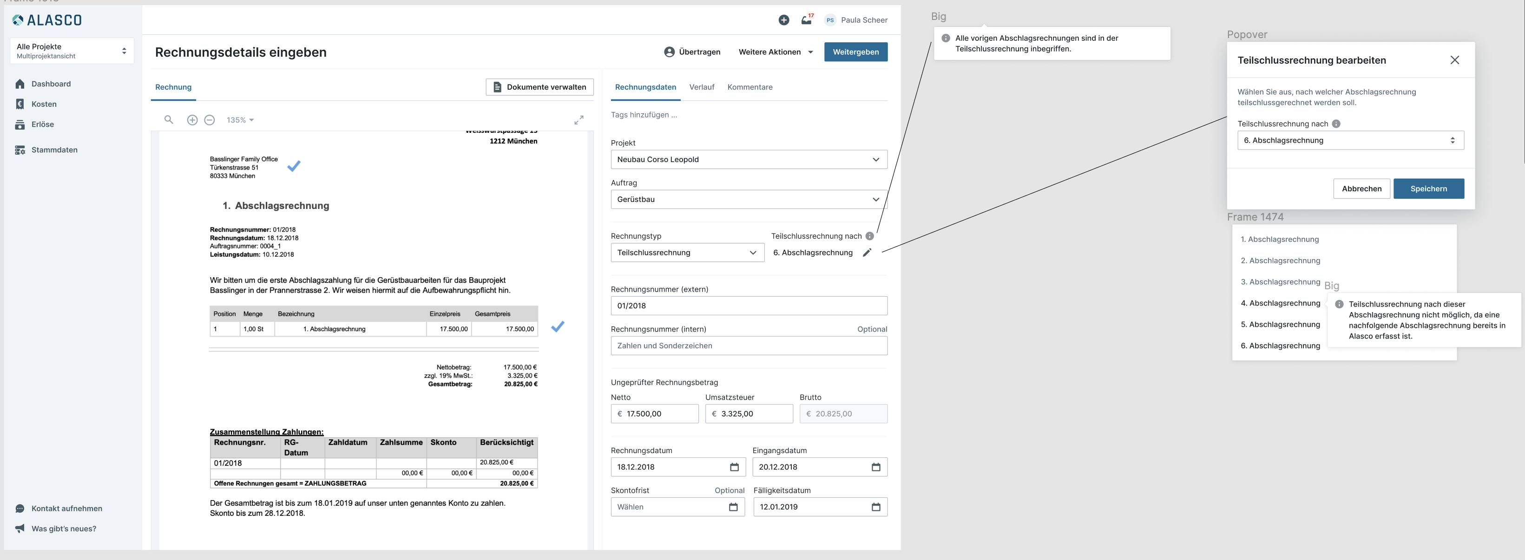Close the Teilschlussrechnung bearbeiten popover
This screenshot has width=1525, height=560.
[x=1454, y=60]
